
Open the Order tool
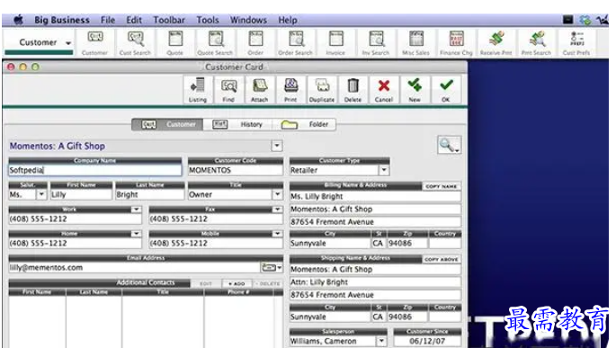pos(255,43)
